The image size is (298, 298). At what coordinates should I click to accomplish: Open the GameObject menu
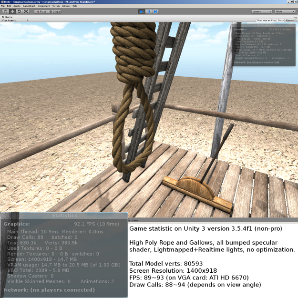click(29, 6)
